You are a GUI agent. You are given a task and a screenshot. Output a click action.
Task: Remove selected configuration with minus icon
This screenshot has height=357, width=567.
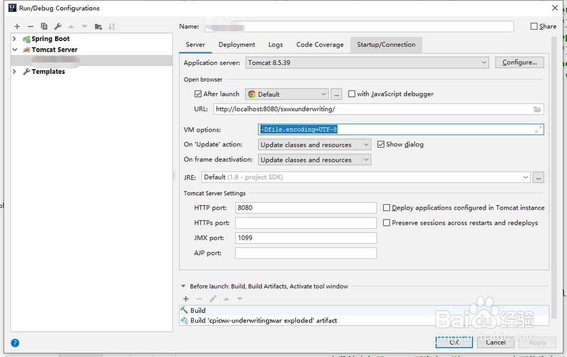[x=31, y=27]
